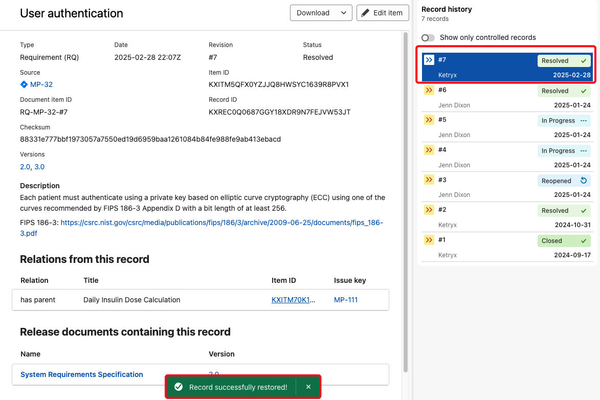Click the 7 records count text
The height and width of the screenshot is (400, 600).
tap(435, 19)
